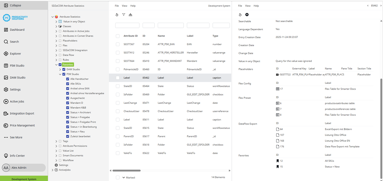The image size is (383, 181).
Task: Check the checkbox for Attribute ID 50377412
Action: point(118,52)
